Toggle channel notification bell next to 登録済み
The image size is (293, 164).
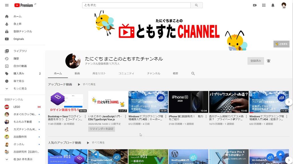click(268, 61)
